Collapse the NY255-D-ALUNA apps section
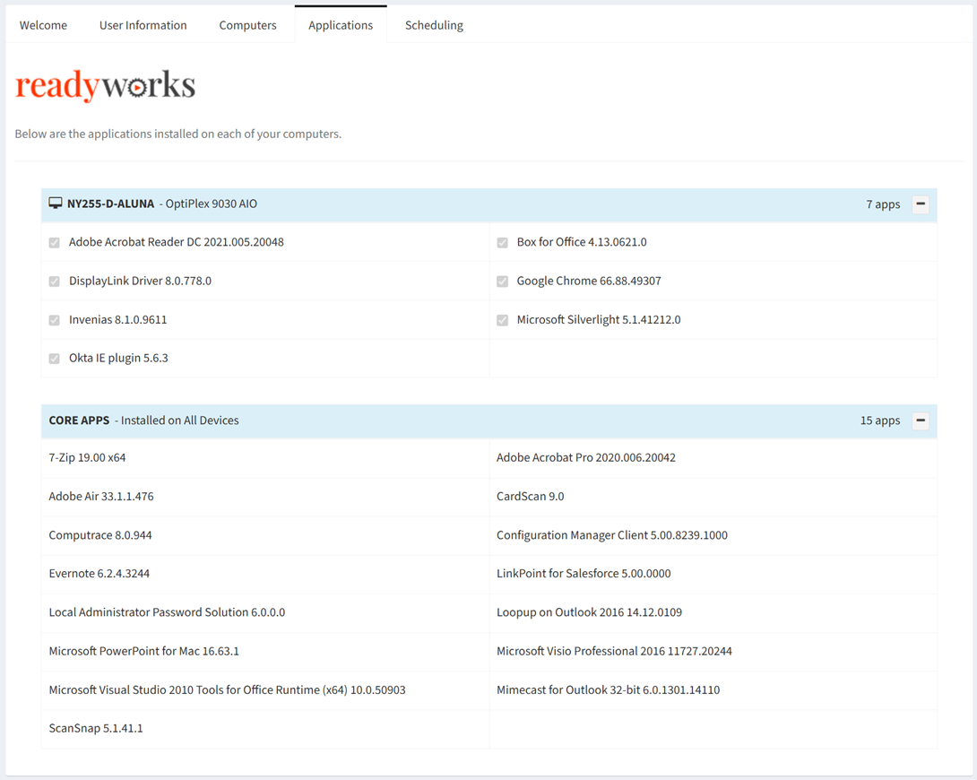Viewport: 977px width, 780px height. pos(921,204)
